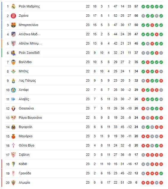
Task: Click the Θέλτα Βίγο row
Action: [84, 145]
